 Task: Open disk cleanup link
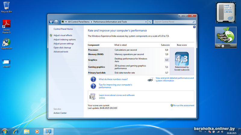pos(62,48)
